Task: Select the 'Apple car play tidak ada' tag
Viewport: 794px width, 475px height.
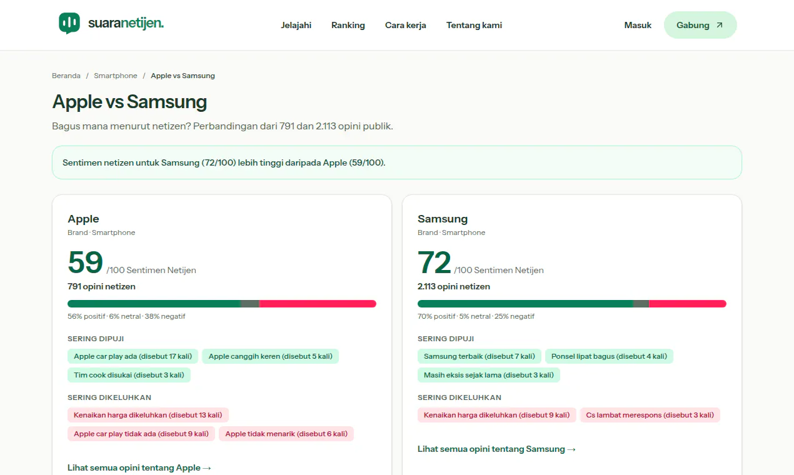Action: click(141, 434)
